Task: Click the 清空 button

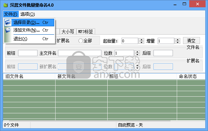Action: click(191, 41)
